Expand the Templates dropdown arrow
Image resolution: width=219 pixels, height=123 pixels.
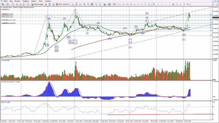click(x=116, y=4)
